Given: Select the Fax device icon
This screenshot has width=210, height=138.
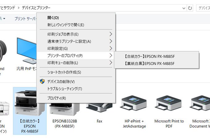Looking at the screenshot, I should point(99,108).
